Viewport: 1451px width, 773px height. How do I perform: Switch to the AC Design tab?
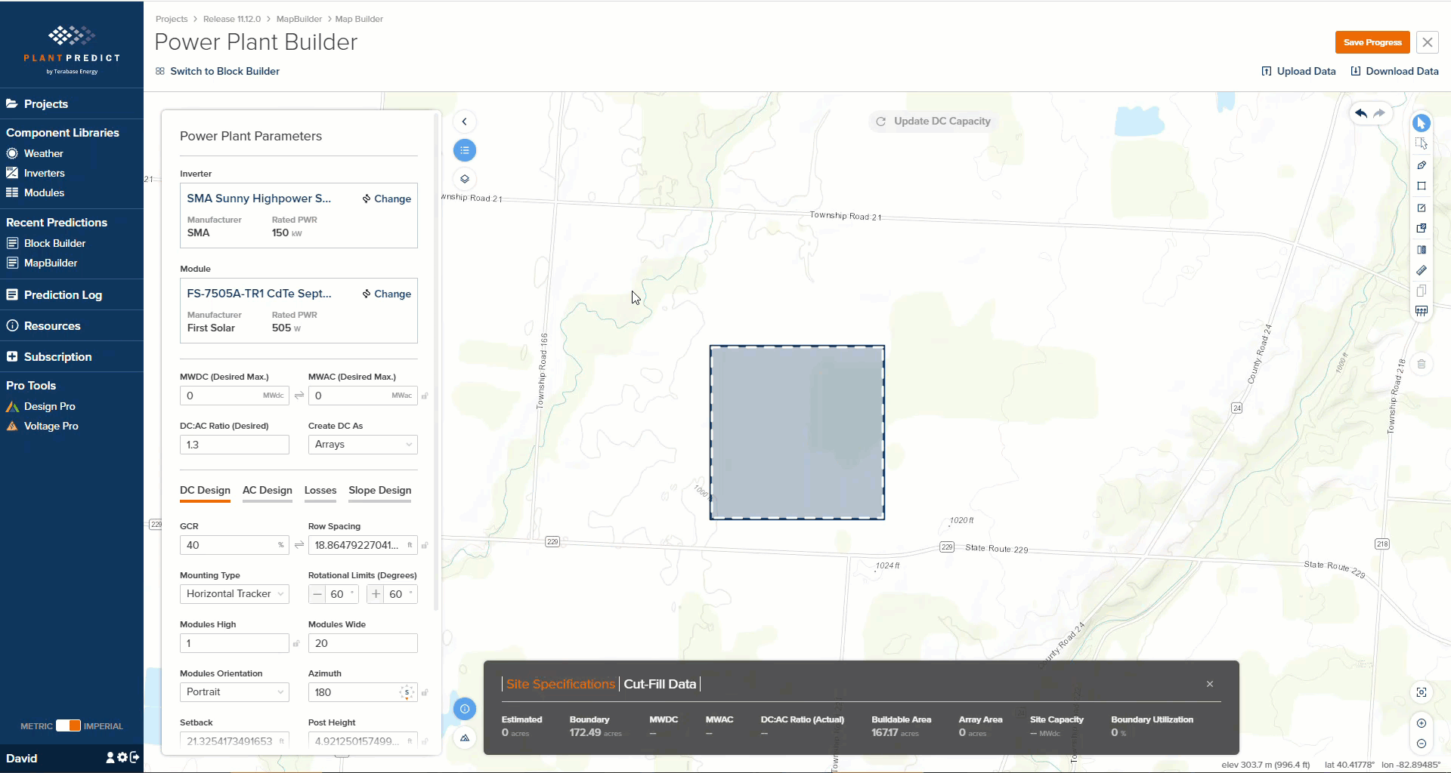pos(267,491)
